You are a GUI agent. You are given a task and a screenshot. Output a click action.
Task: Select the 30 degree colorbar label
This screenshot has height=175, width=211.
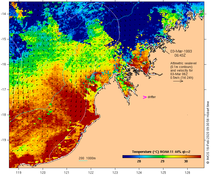click(186, 161)
